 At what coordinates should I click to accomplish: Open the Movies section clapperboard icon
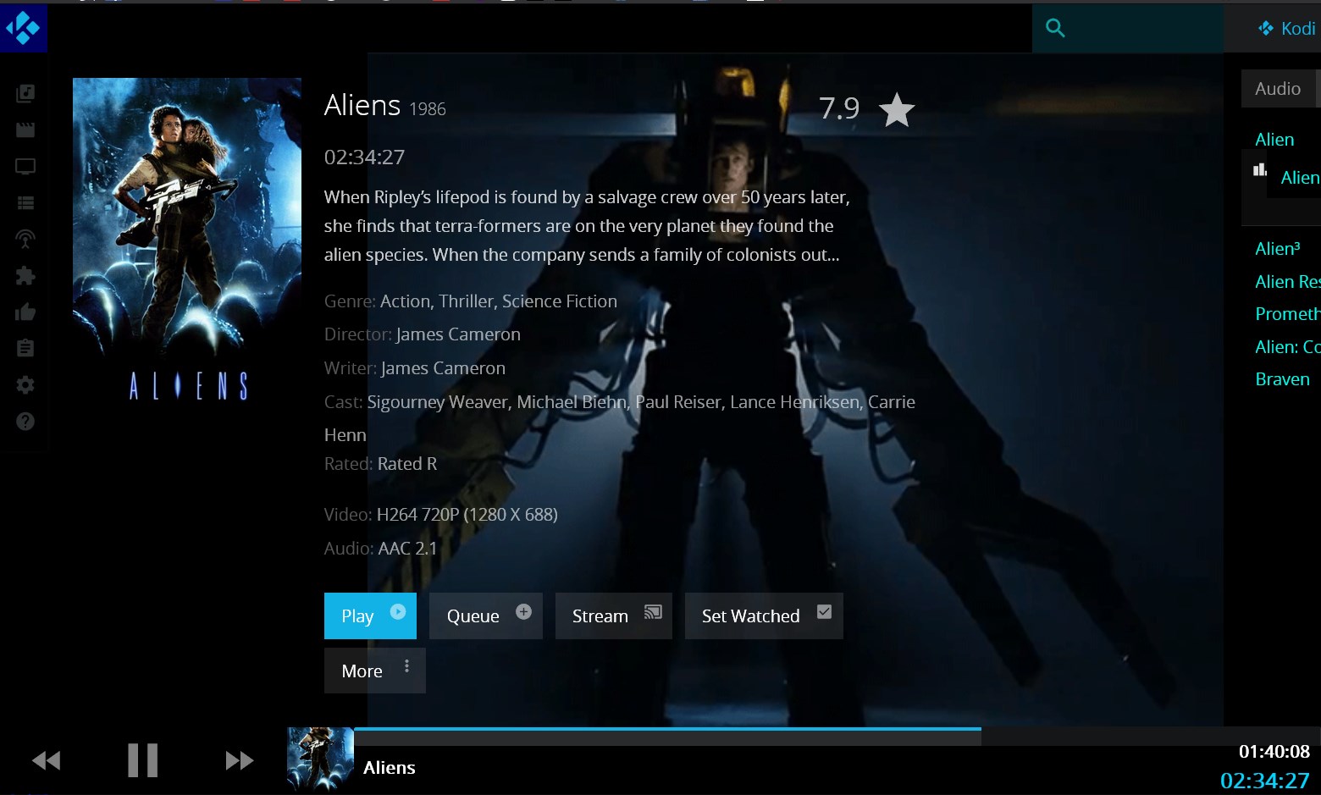25,130
